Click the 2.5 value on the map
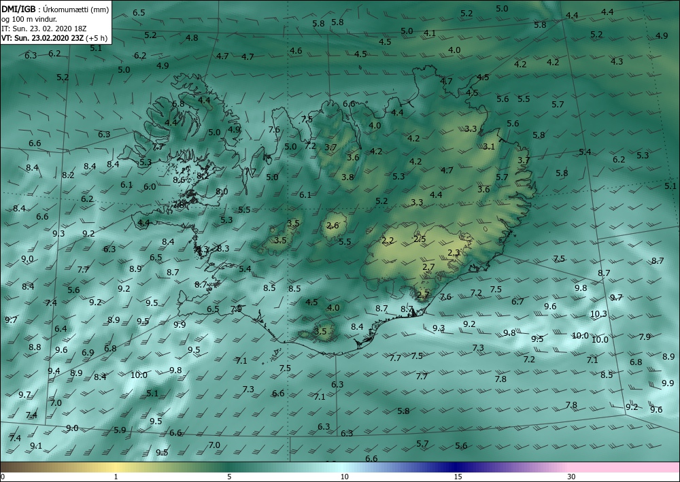 (x=420, y=239)
